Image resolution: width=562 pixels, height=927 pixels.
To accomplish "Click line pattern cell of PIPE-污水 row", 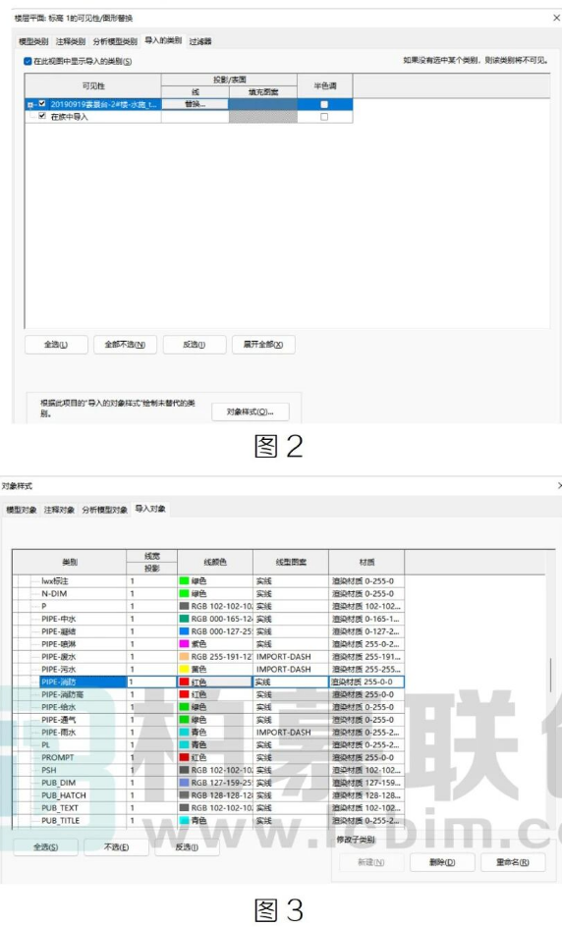I will (x=291, y=670).
